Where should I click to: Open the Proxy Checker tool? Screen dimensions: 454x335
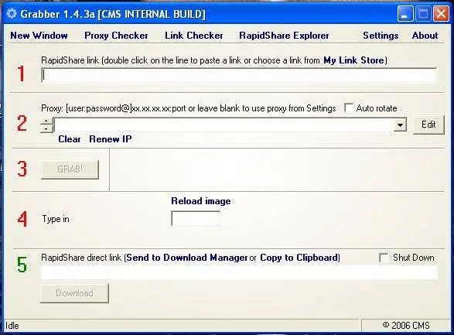tap(116, 36)
